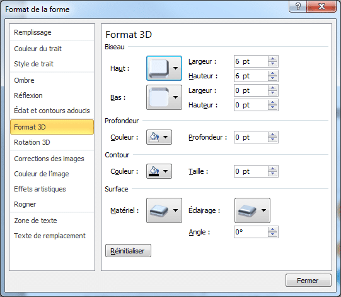Decrease Angle value with down arrow
The width and height of the screenshot is (341, 297).
272,234
